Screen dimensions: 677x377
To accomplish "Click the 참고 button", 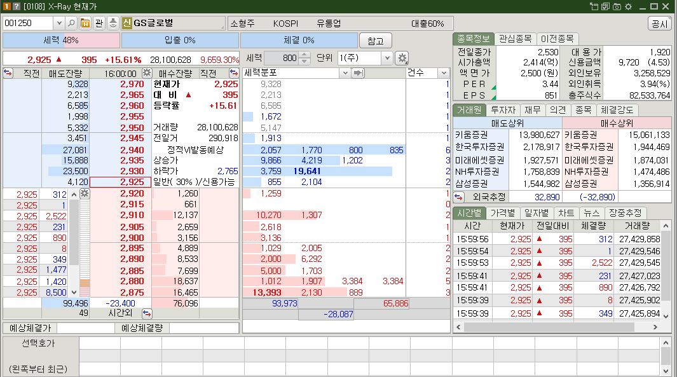I will point(375,41).
